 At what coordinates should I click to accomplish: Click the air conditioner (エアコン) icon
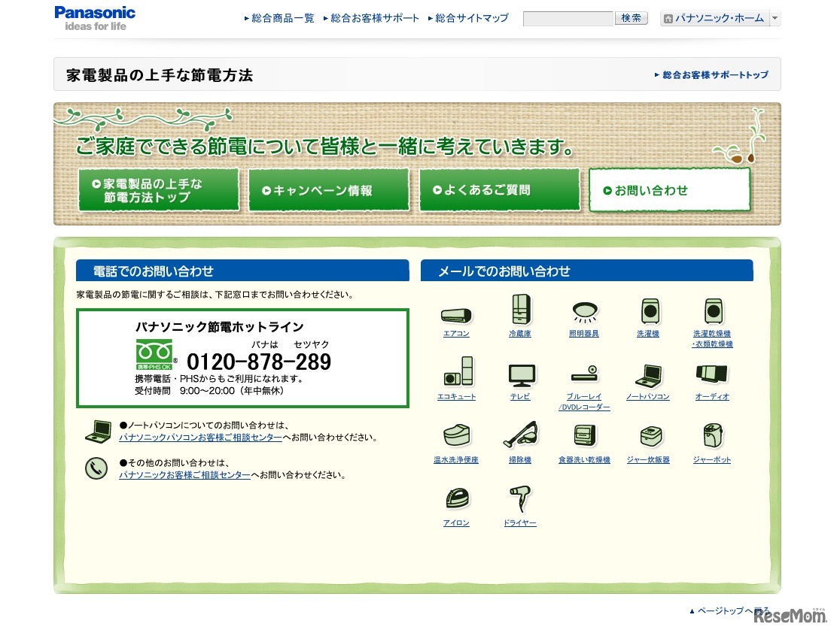pyautogui.click(x=456, y=315)
